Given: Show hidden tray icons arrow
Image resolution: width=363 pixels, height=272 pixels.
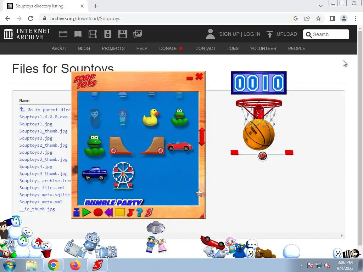Looking at the screenshot, I should [x=301, y=265].
